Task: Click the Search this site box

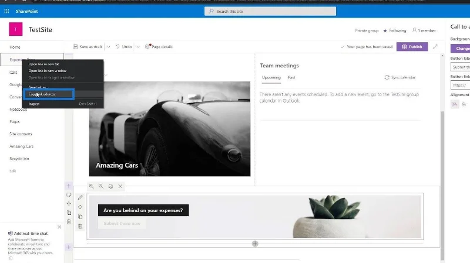Action: pyautogui.click(x=270, y=11)
